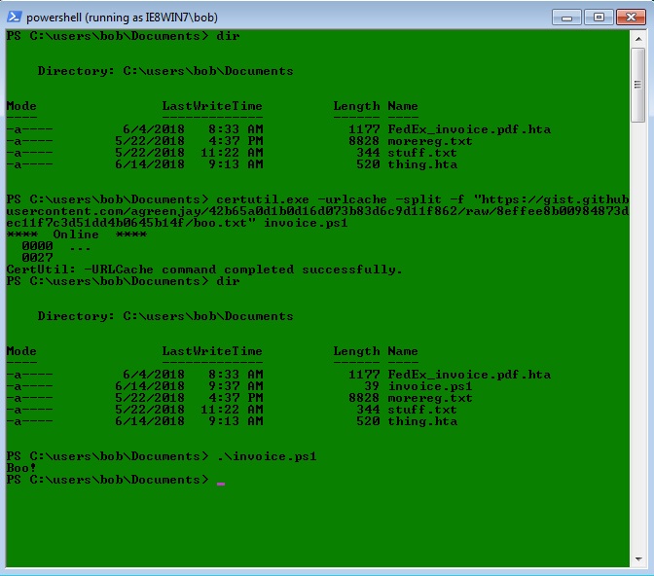Click the 'invoice.ps1' argument ending the certutil command
The height and width of the screenshot is (576, 654).
pos(306,223)
